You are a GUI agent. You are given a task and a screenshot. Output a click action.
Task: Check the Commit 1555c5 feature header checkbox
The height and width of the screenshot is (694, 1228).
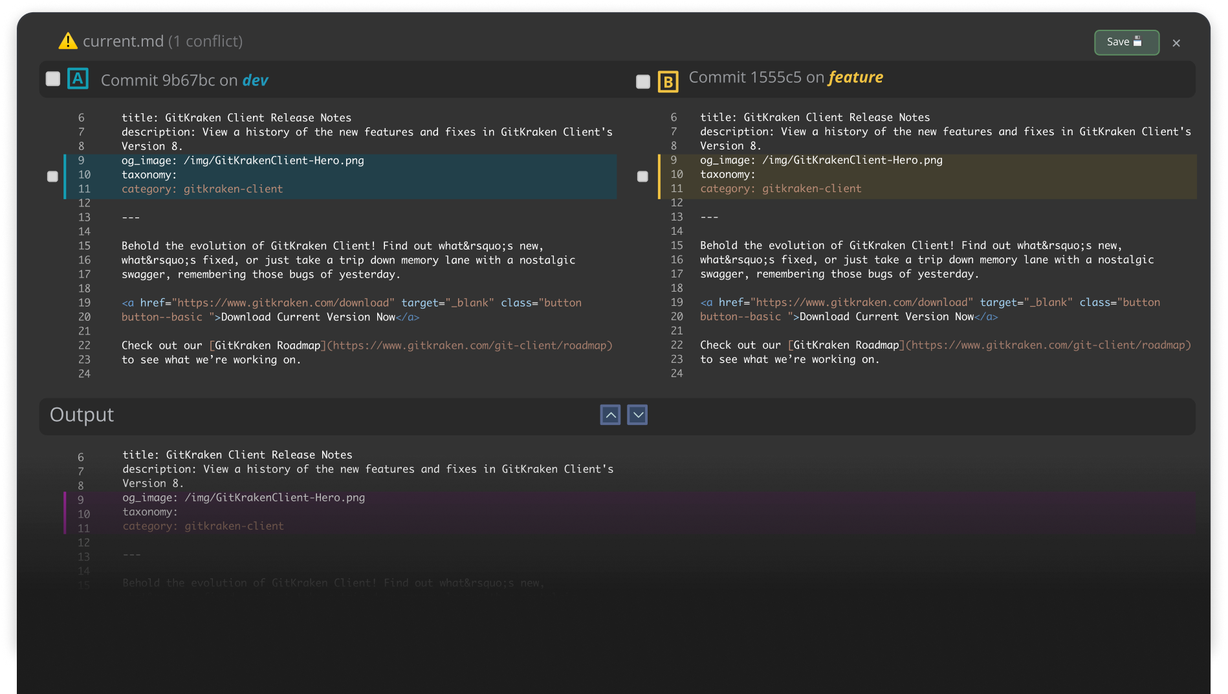(x=643, y=81)
